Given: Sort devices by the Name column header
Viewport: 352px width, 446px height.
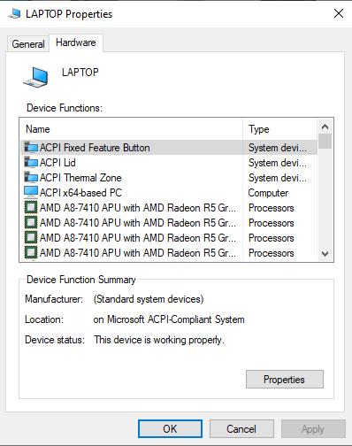Looking at the screenshot, I should pos(131,129).
